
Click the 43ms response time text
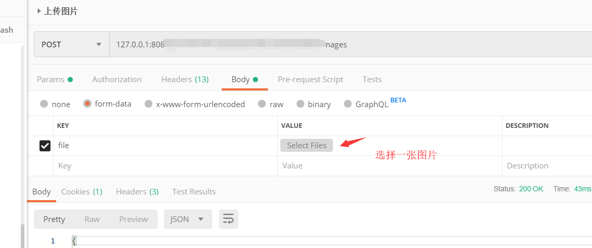583,189
